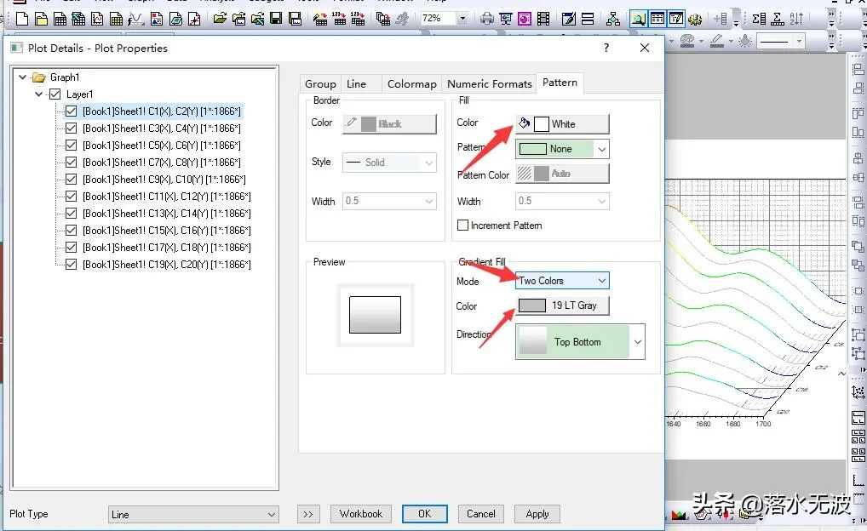The image size is (867, 531).
Task: Click the Cancel button
Action: pyautogui.click(x=481, y=514)
